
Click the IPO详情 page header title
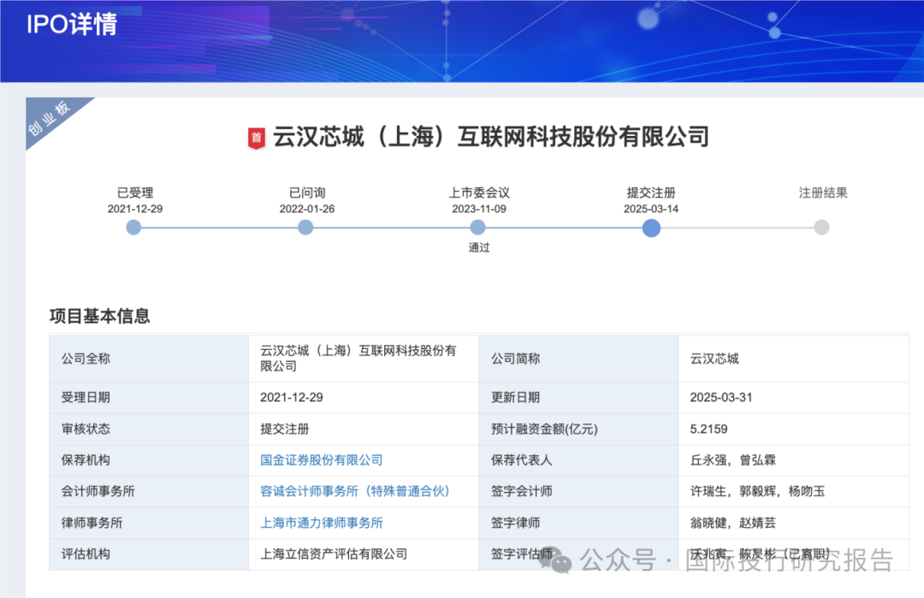72,24
